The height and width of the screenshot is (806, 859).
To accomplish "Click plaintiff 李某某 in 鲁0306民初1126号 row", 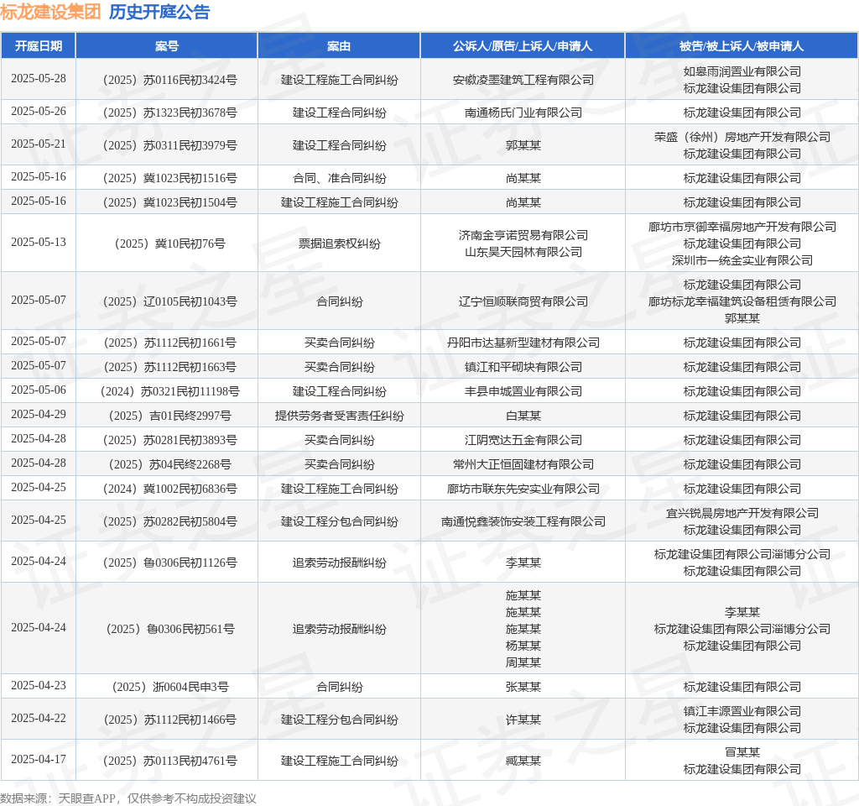I will 523,563.
